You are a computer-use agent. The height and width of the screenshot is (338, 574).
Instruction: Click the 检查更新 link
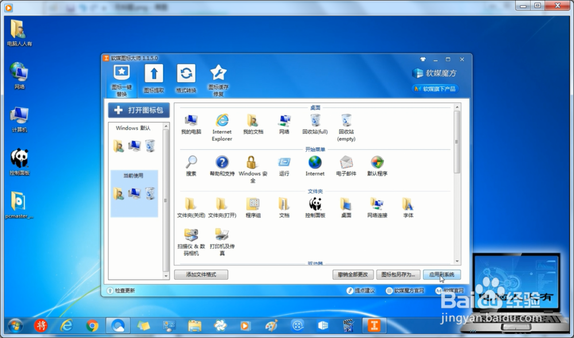tap(121, 290)
